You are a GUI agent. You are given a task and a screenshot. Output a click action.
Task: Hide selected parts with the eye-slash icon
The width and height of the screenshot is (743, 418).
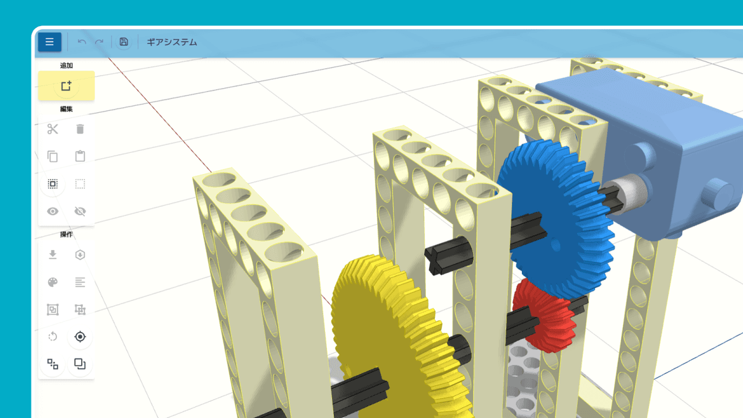coord(80,211)
